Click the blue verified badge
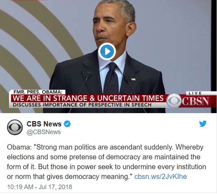Viewport: 217px width, 194px height. click(67, 124)
